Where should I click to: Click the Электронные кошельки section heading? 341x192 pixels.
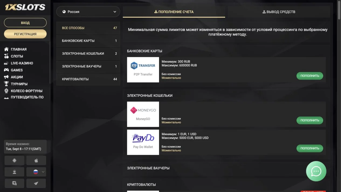150,96
